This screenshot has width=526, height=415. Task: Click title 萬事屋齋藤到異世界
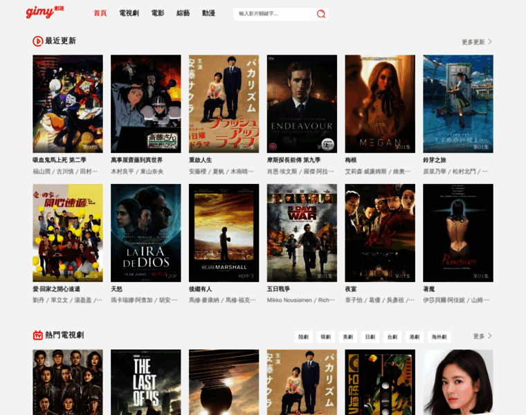[136, 160]
